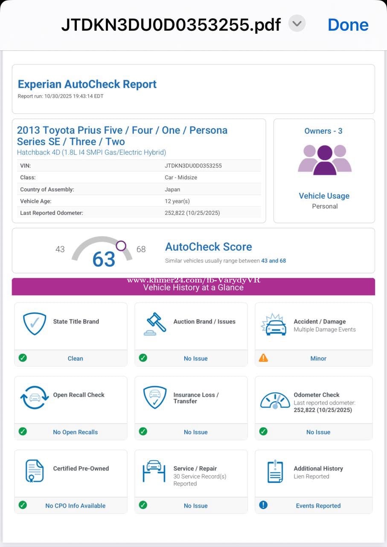Viewport: 387px width, 547px height.
Task: Expand the PDF filename dropdown chevron
Action: click(x=297, y=24)
